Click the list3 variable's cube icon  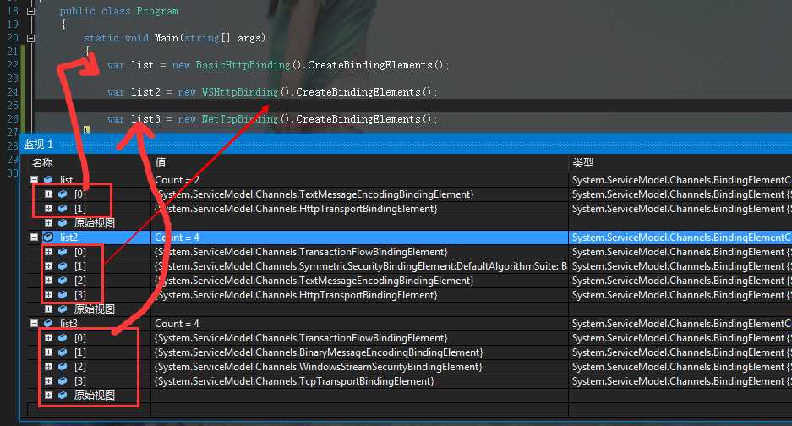tap(48, 324)
